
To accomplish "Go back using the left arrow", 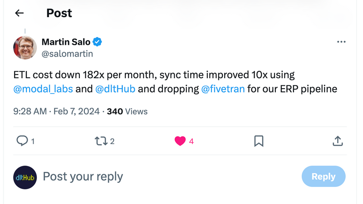I will [19, 13].
